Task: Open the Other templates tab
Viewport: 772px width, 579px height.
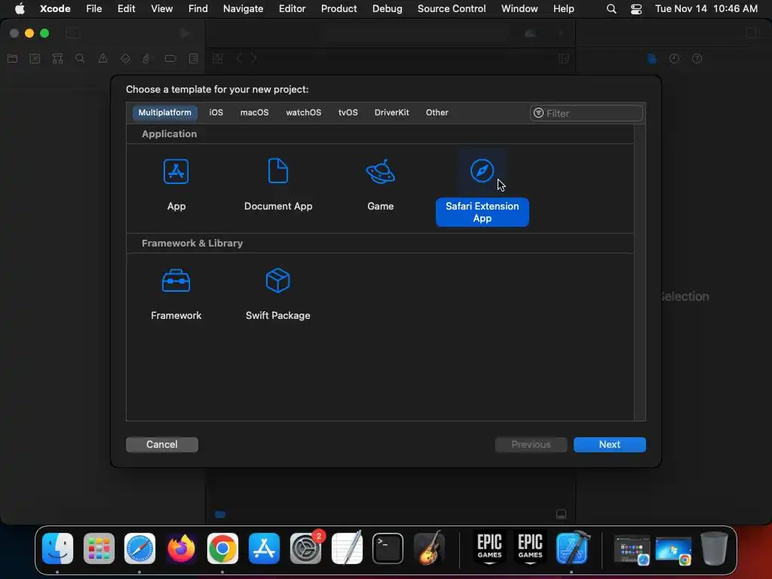Action: click(x=437, y=113)
